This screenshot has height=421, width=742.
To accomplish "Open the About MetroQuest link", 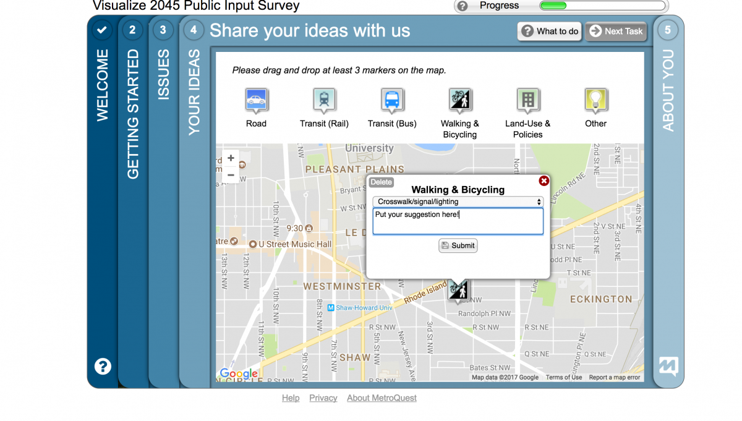I will 382,398.
